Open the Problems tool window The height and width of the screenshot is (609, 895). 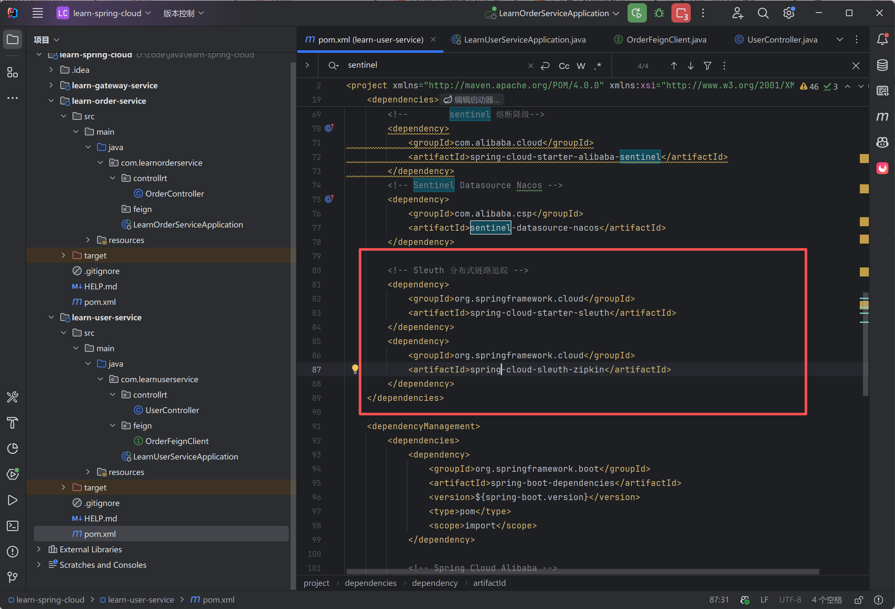(13, 551)
